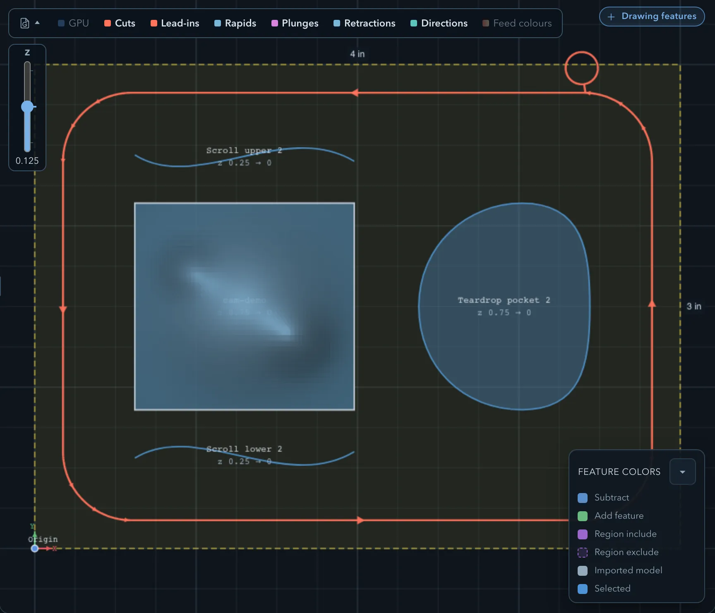Toggle the GPU rendering option

(x=73, y=23)
